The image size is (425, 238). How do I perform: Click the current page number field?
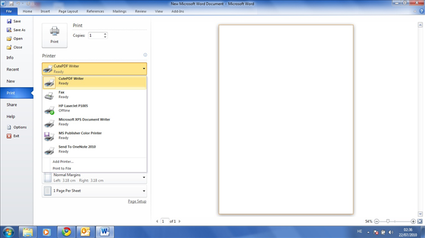165,221
